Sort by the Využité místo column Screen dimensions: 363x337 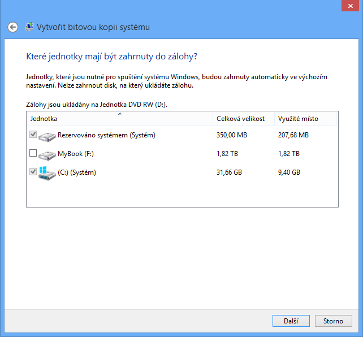pos(298,119)
